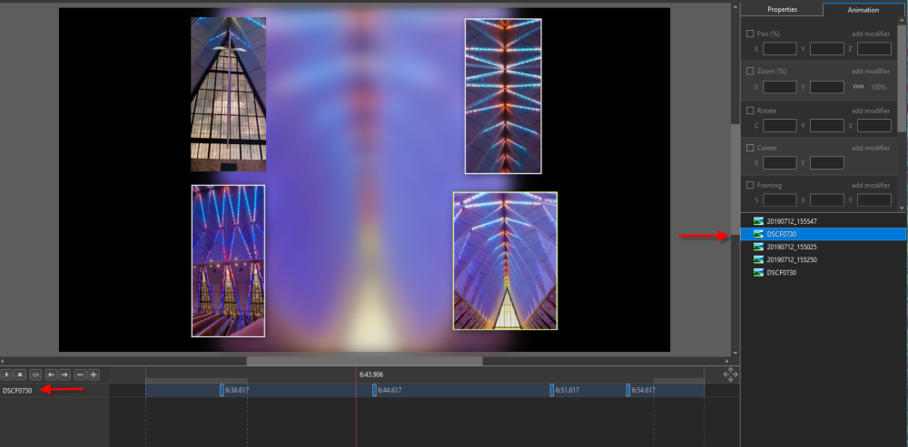Enable the Pan (%) checkbox
The height and width of the screenshot is (447, 908).
click(x=750, y=34)
